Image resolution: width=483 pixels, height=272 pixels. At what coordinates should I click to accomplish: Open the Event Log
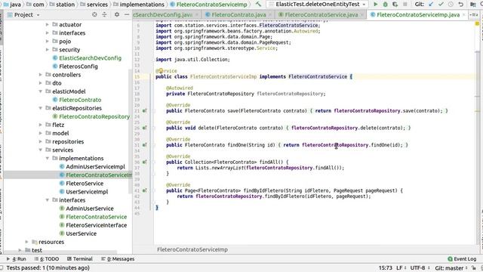(x=462, y=259)
